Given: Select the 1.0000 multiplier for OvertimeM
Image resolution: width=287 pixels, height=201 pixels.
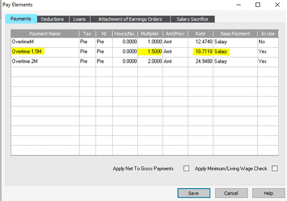Looking at the screenshot, I should click(x=150, y=42).
